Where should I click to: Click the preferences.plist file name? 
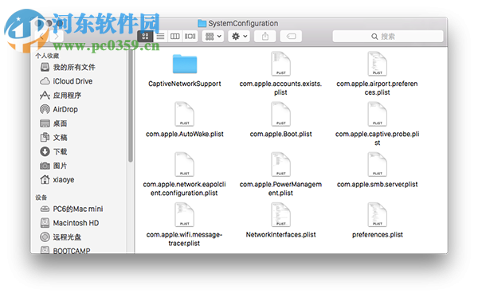point(378,235)
